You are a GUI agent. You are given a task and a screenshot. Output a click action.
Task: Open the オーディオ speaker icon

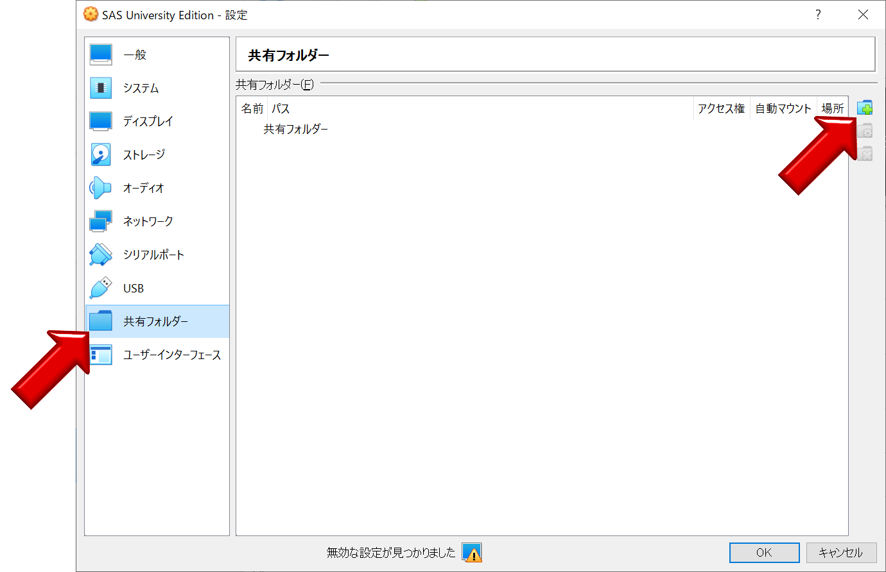101,188
